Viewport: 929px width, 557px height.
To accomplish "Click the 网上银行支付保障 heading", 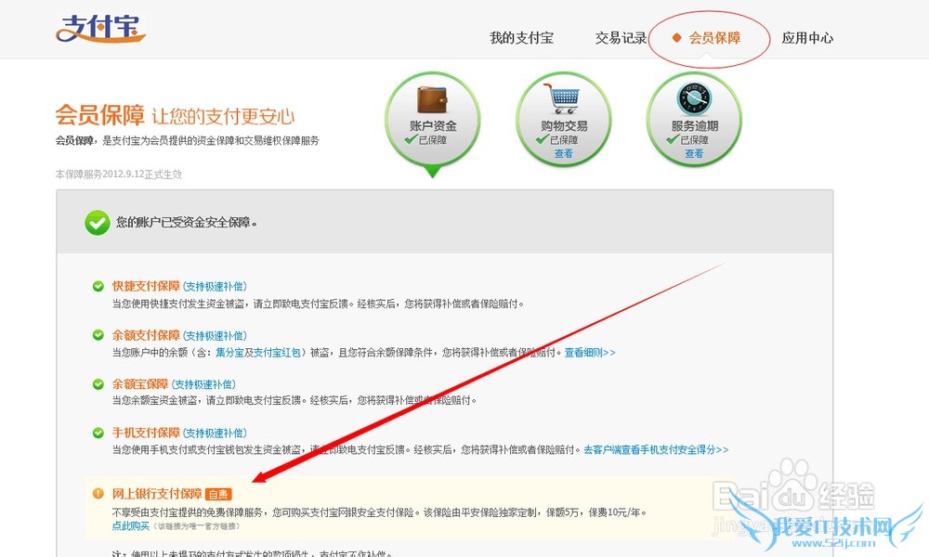I will coord(157,494).
